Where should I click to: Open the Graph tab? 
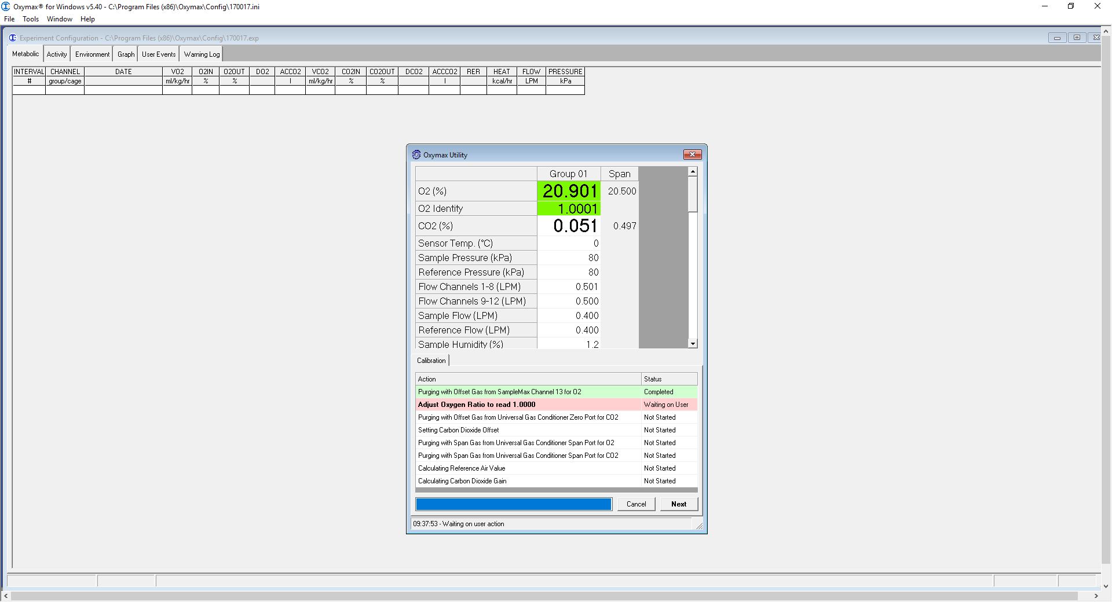126,54
